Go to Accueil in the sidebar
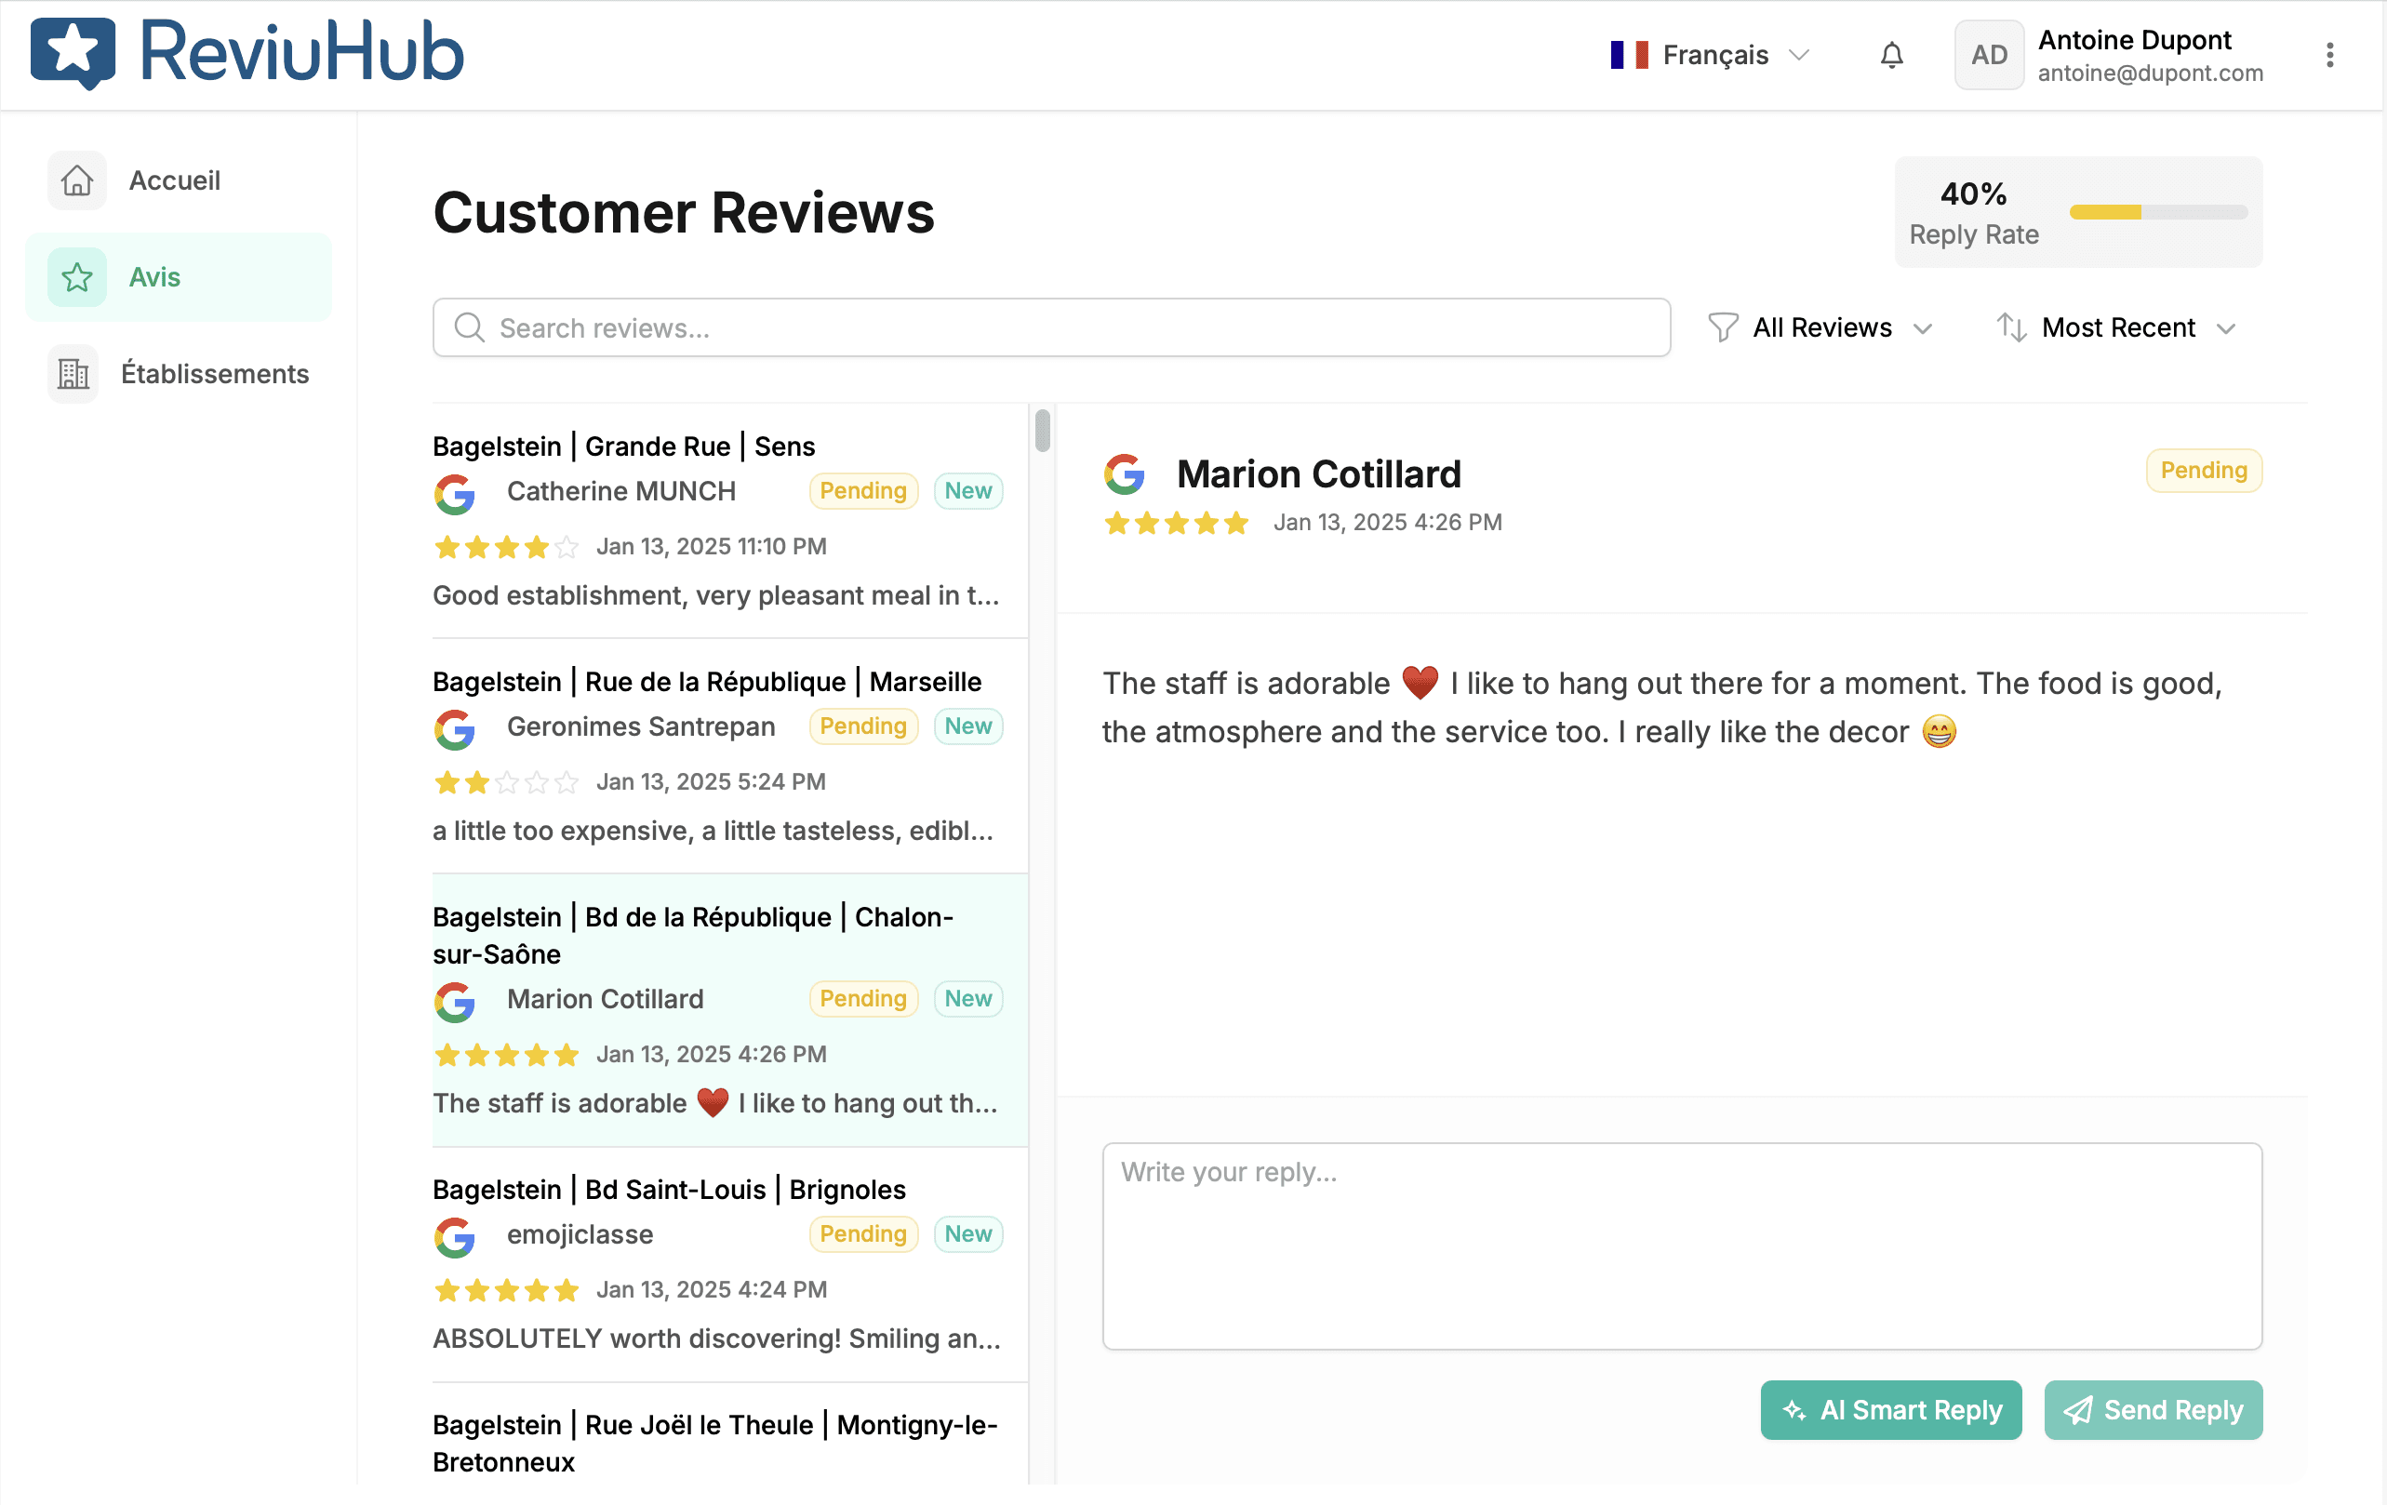The height and width of the screenshot is (1505, 2387). 179,180
